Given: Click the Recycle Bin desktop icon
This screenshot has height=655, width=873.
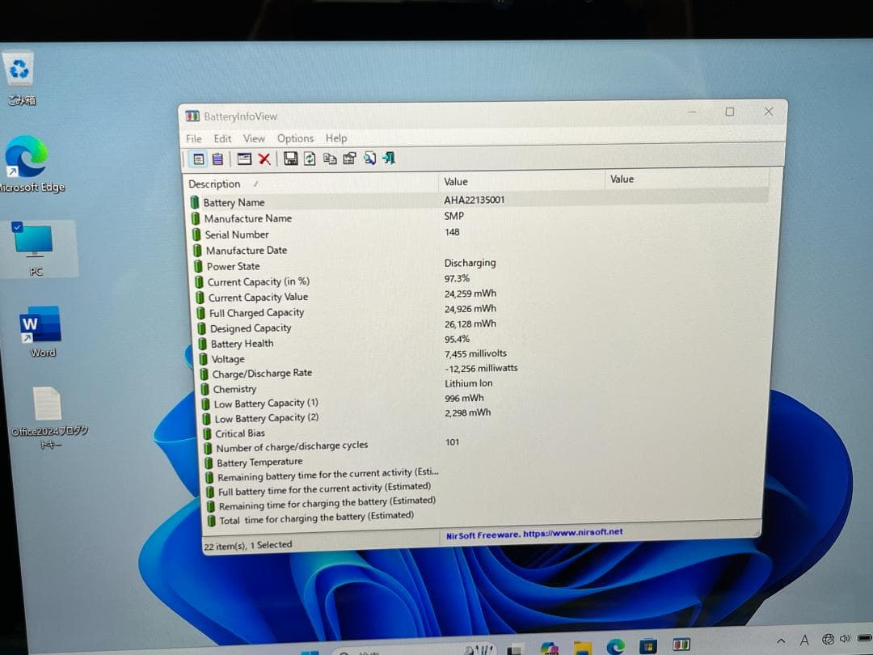Looking at the screenshot, I should pyautogui.click(x=20, y=79).
